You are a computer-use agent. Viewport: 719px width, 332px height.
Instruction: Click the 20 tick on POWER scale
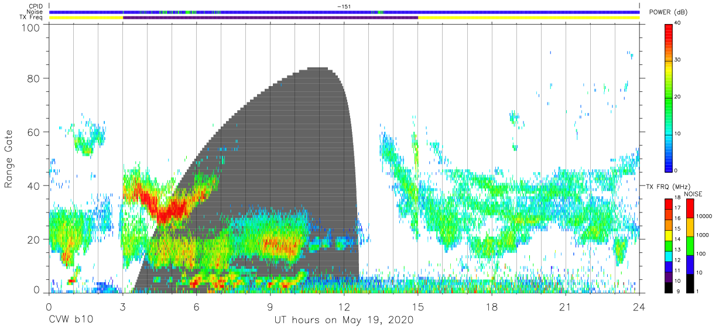[x=677, y=97]
